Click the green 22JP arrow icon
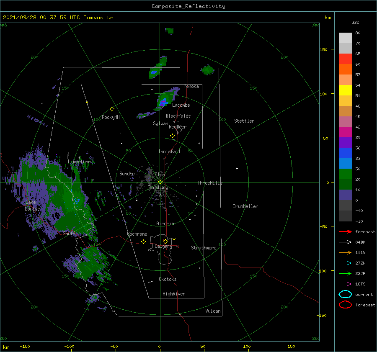The image size is (377, 352). [345, 273]
